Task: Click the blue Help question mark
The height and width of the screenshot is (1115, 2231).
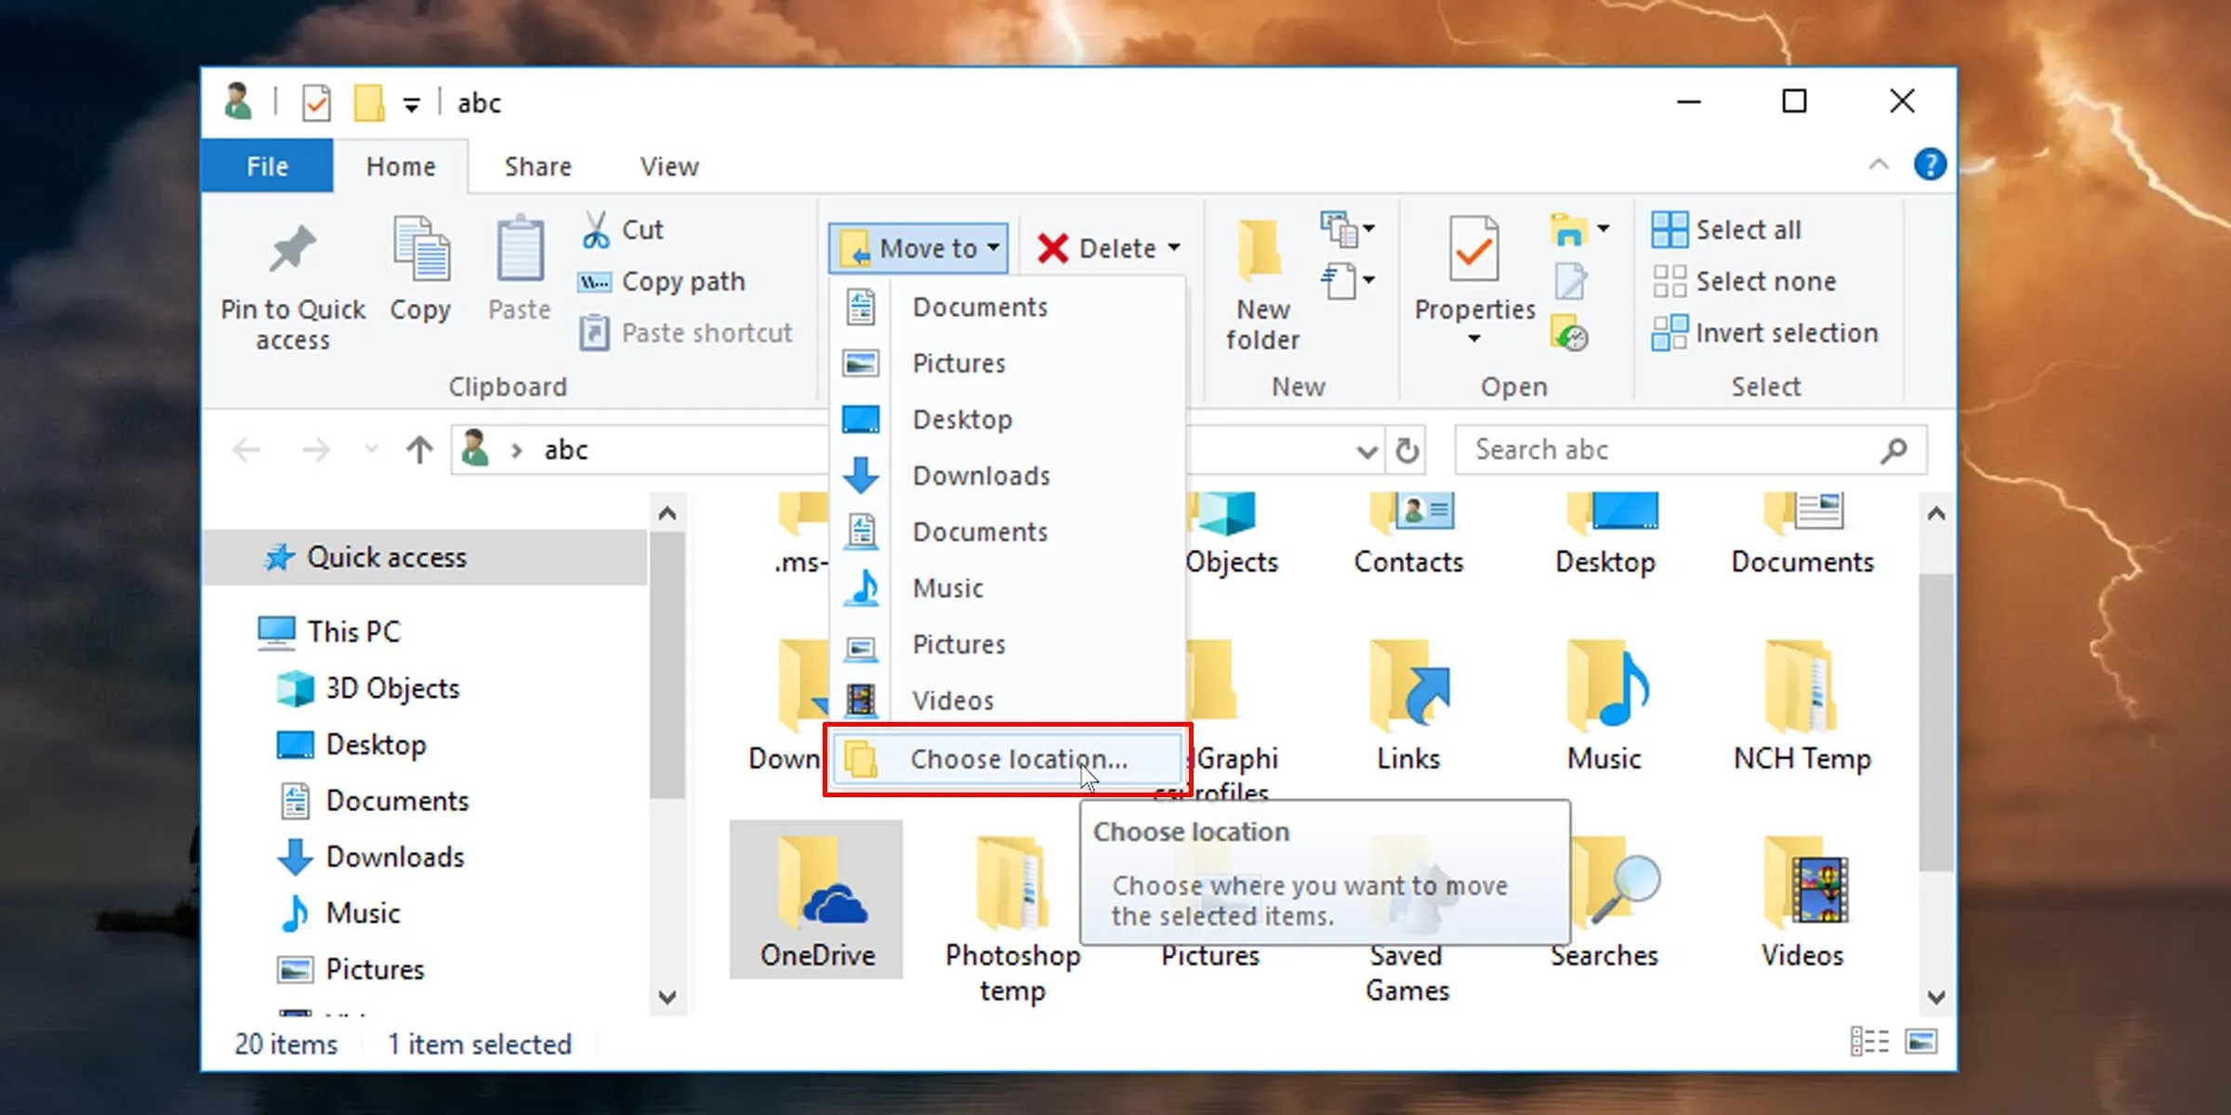Action: pos(1930,165)
